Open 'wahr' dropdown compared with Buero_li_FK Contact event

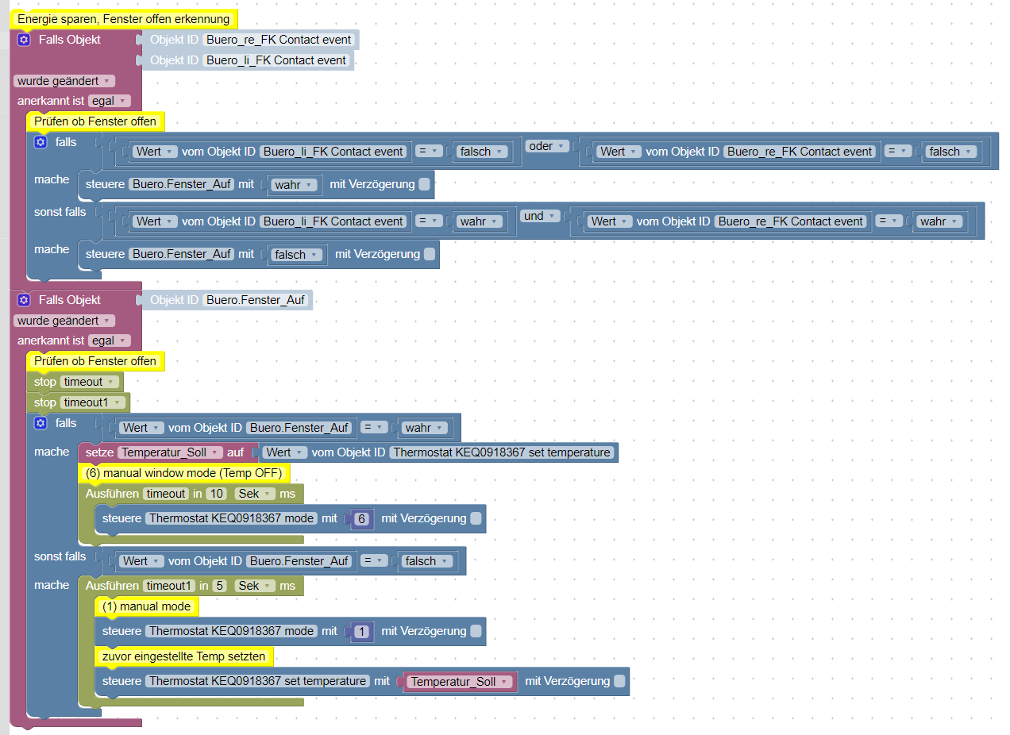(x=480, y=221)
